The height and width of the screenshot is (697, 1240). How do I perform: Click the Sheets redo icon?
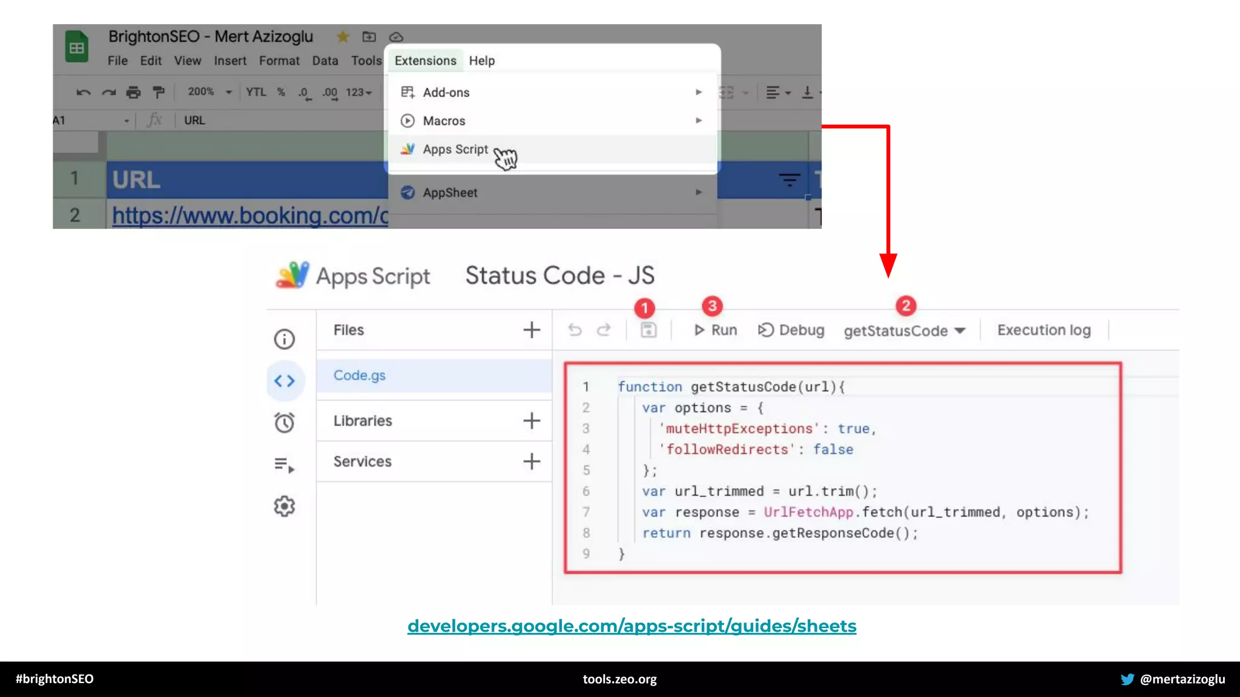click(108, 92)
